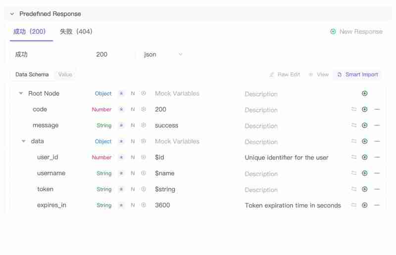396x255 pixels.
Task: Click the swap icon in data row
Action: (354, 141)
